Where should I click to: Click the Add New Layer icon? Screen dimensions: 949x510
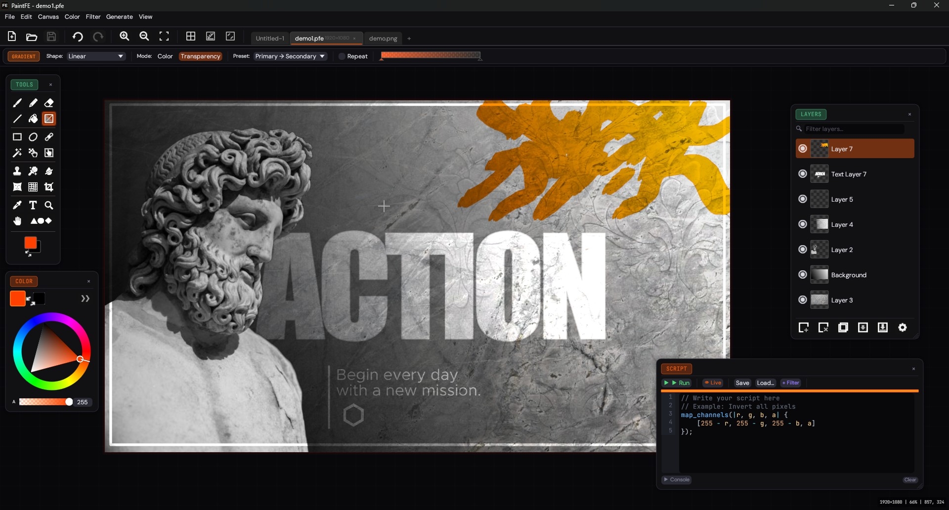[x=803, y=328]
